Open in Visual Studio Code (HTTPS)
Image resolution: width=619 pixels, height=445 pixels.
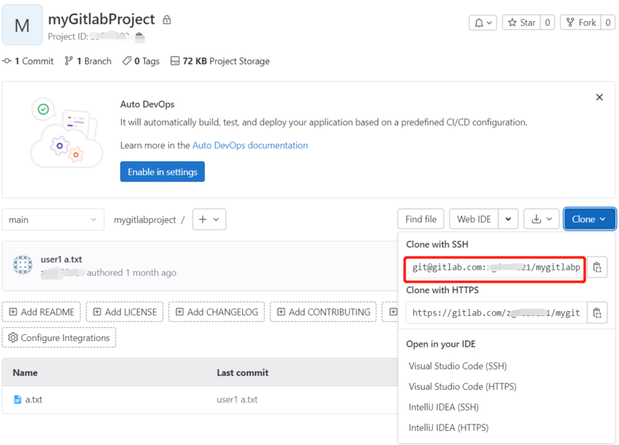pyautogui.click(x=462, y=387)
